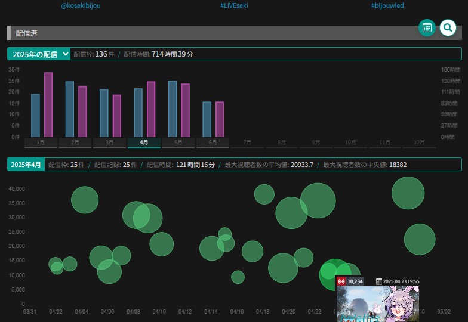The height and width of the screenshot is (322, 468).
Task: Open the @kosekibijou link
Action: (81, 5)
